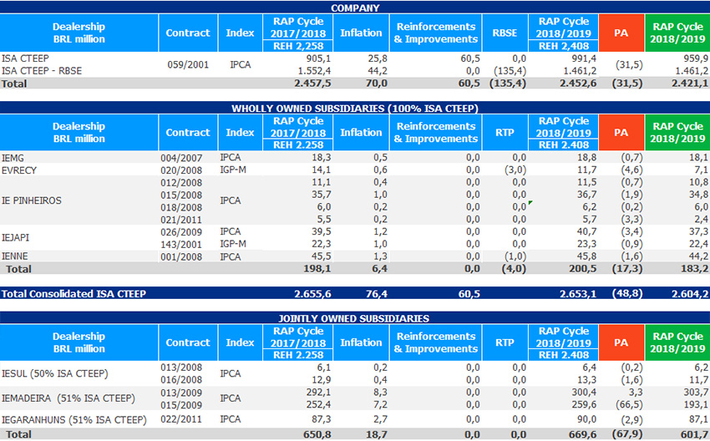The height and width of the screenshot is (441, 710).
Task: Click the value 35,7
Action: (321, 195)
